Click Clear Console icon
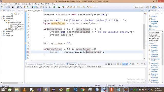Viewport: 164px width, 92px height. (x=115, y=64)
